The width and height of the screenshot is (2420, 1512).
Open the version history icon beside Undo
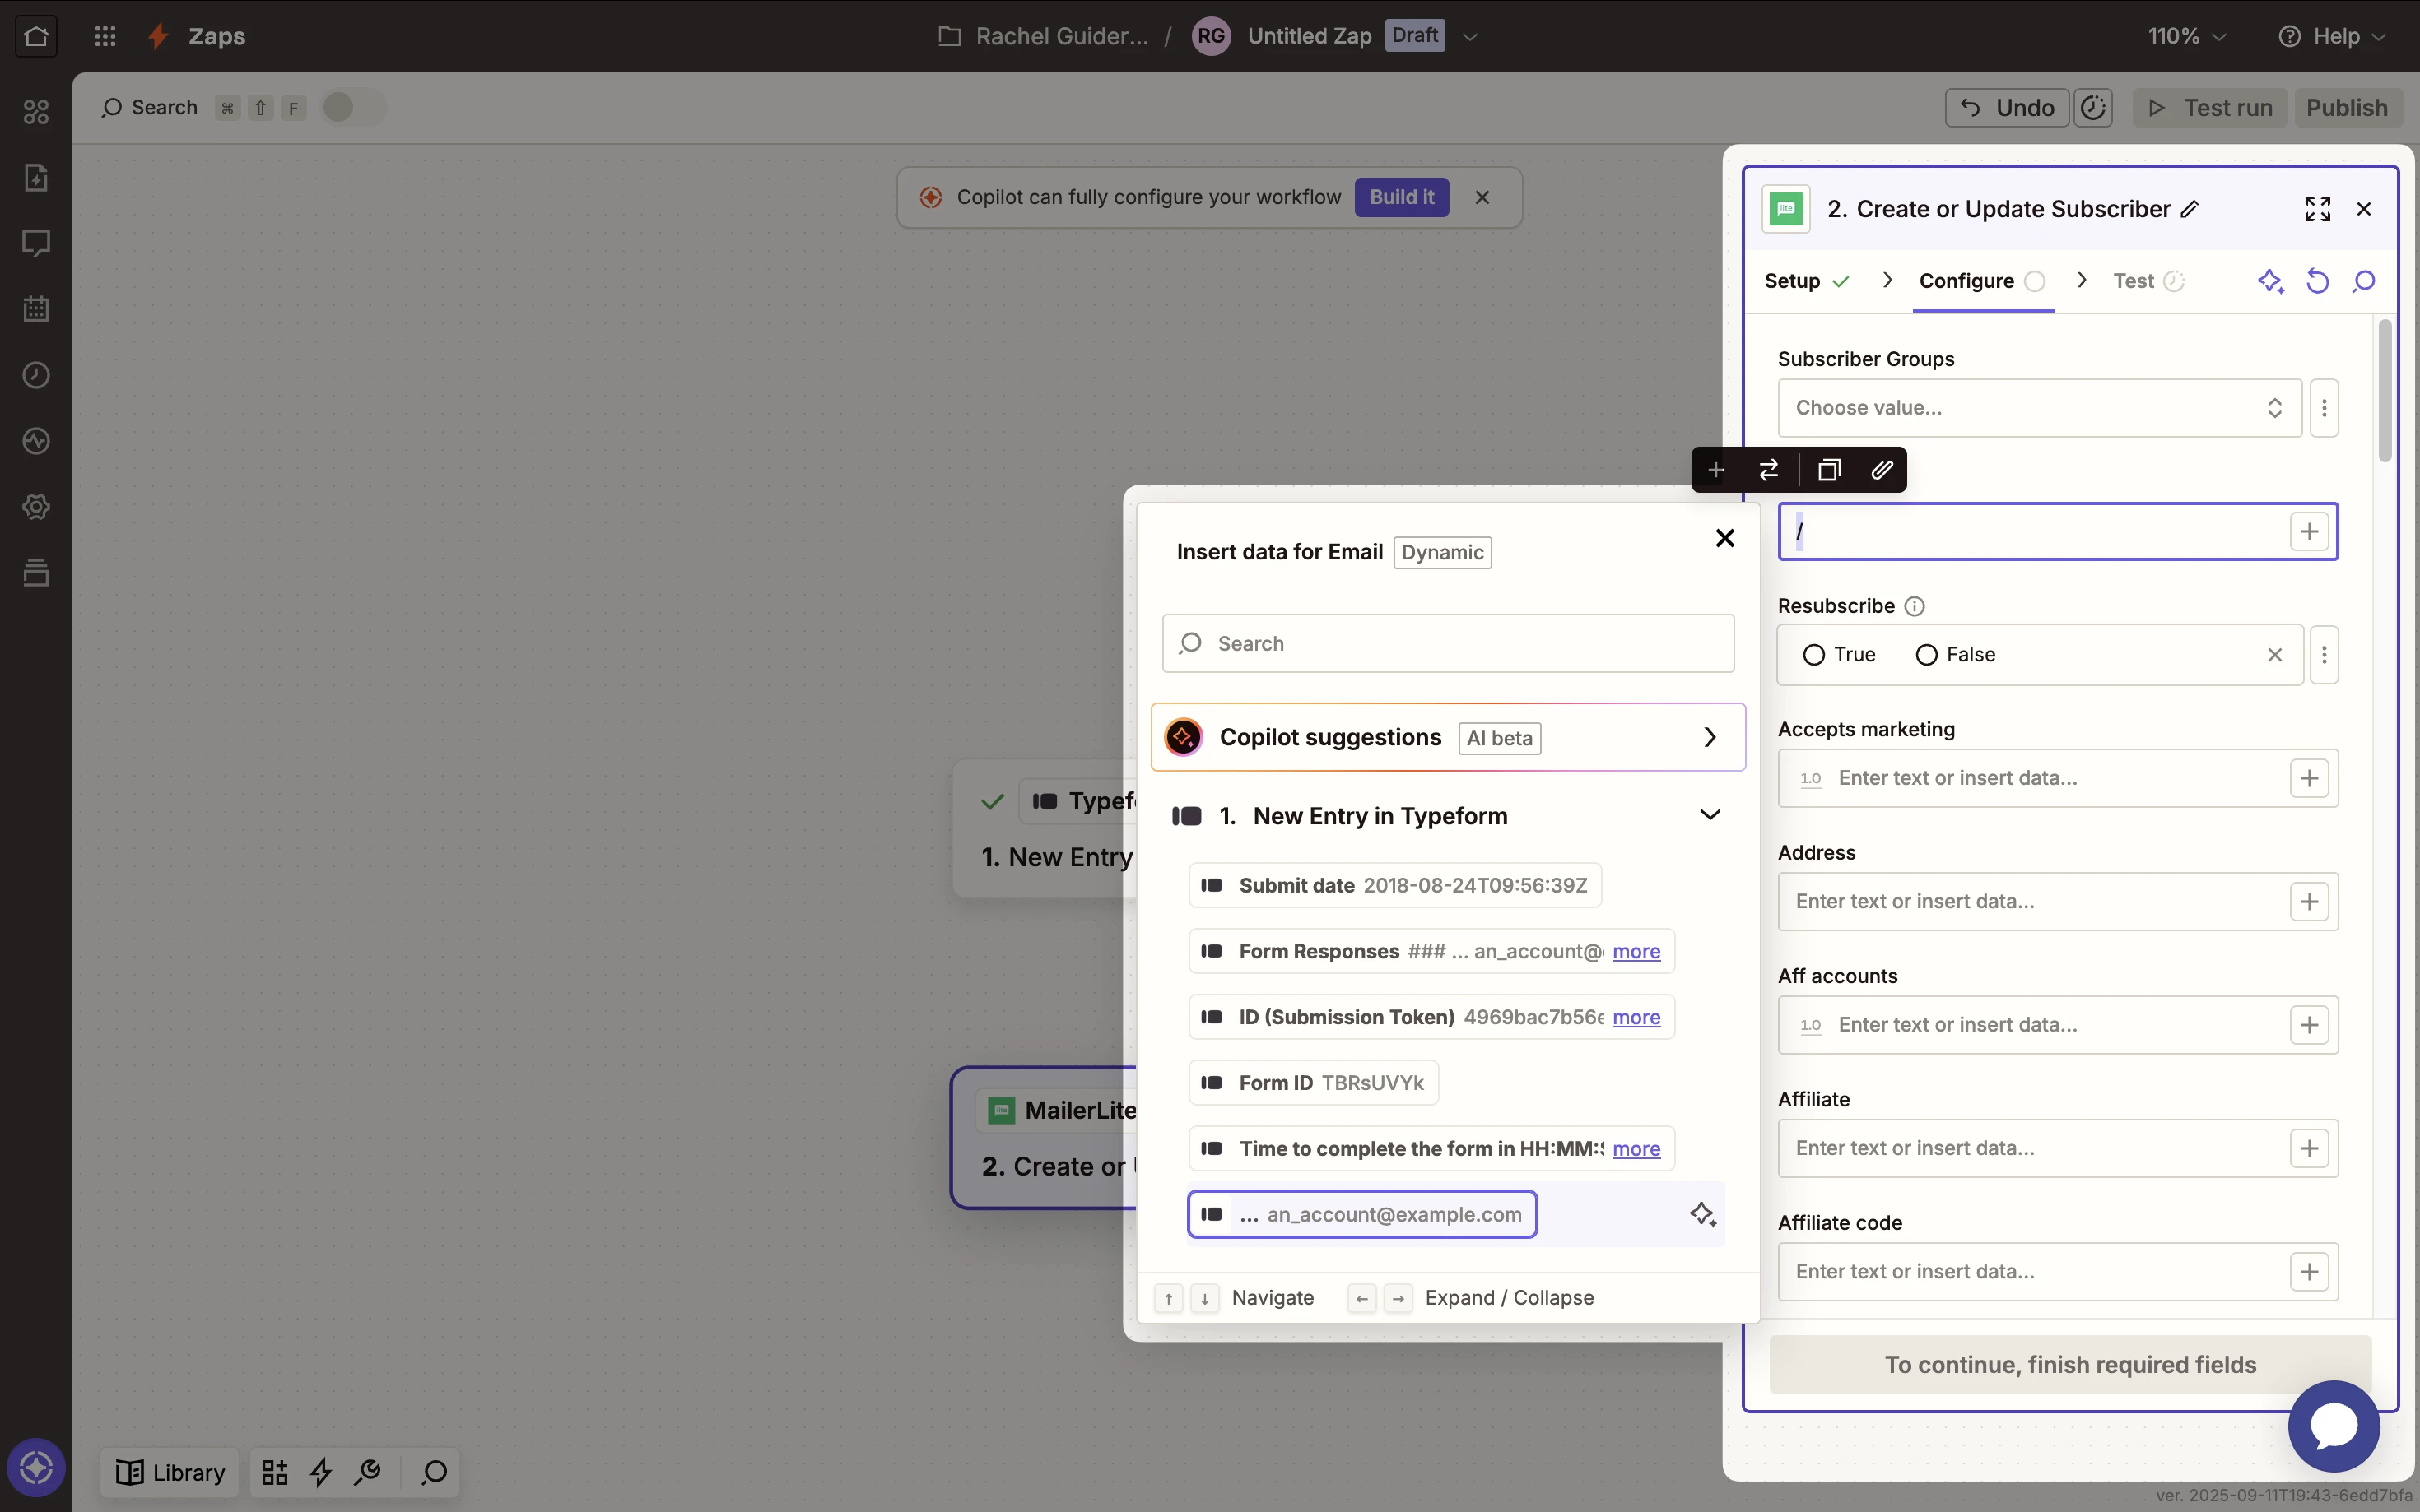(x=2093, y=108)
